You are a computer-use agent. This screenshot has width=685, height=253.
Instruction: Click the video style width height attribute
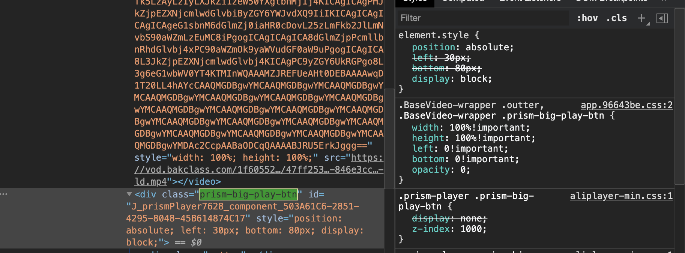coord(226,158)
